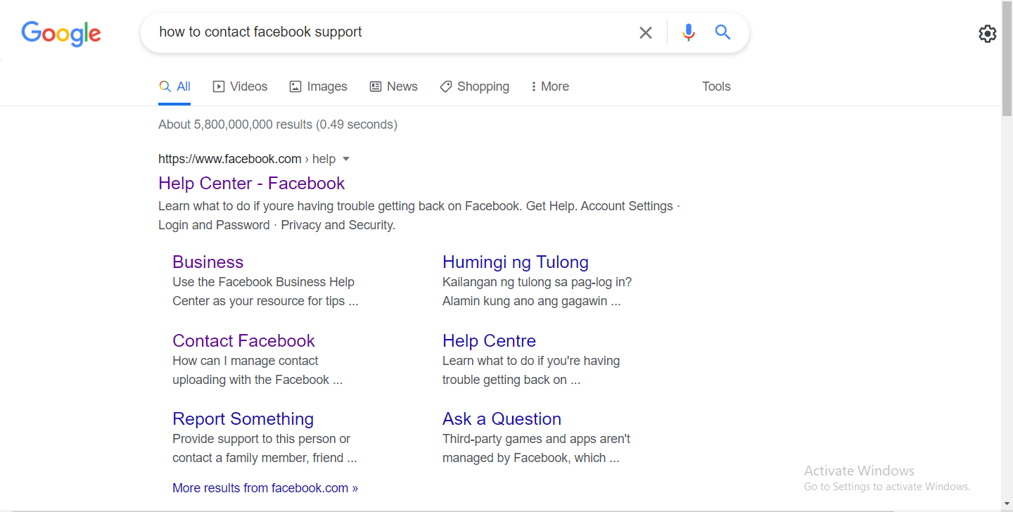Go to the News tab

point(394,87)
